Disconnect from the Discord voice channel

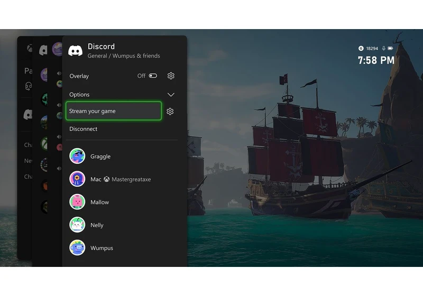tap(83, 129)
